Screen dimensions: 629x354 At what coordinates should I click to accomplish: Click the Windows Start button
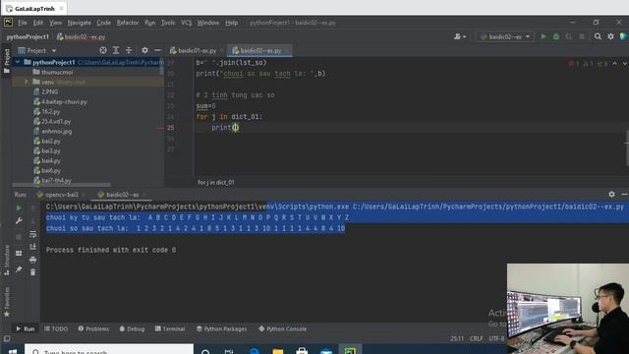point(12,351)
